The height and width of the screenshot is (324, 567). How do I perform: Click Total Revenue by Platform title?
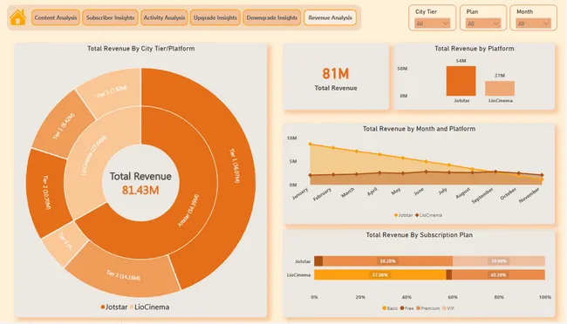point(474,49)
